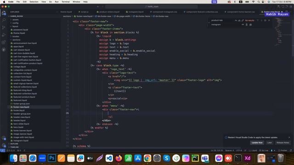Open header-group.json in the explorer
The image size is (294, 165).
point(22,114)
